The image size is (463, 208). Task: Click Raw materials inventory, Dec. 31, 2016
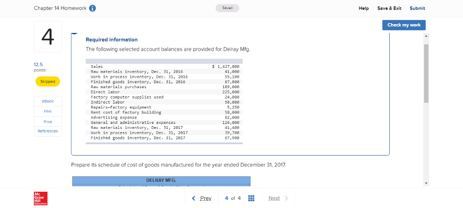pyautogui.click(x=164, y=71)
